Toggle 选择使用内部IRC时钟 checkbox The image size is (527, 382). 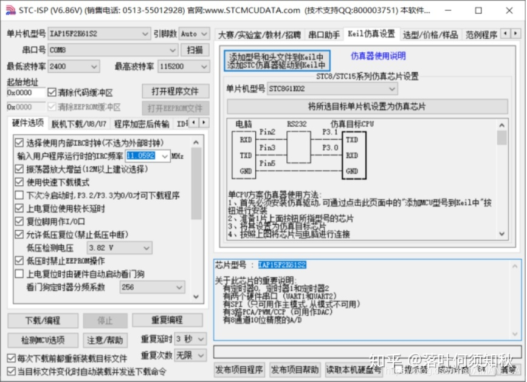pyautogui.click(x=19, y=143)
